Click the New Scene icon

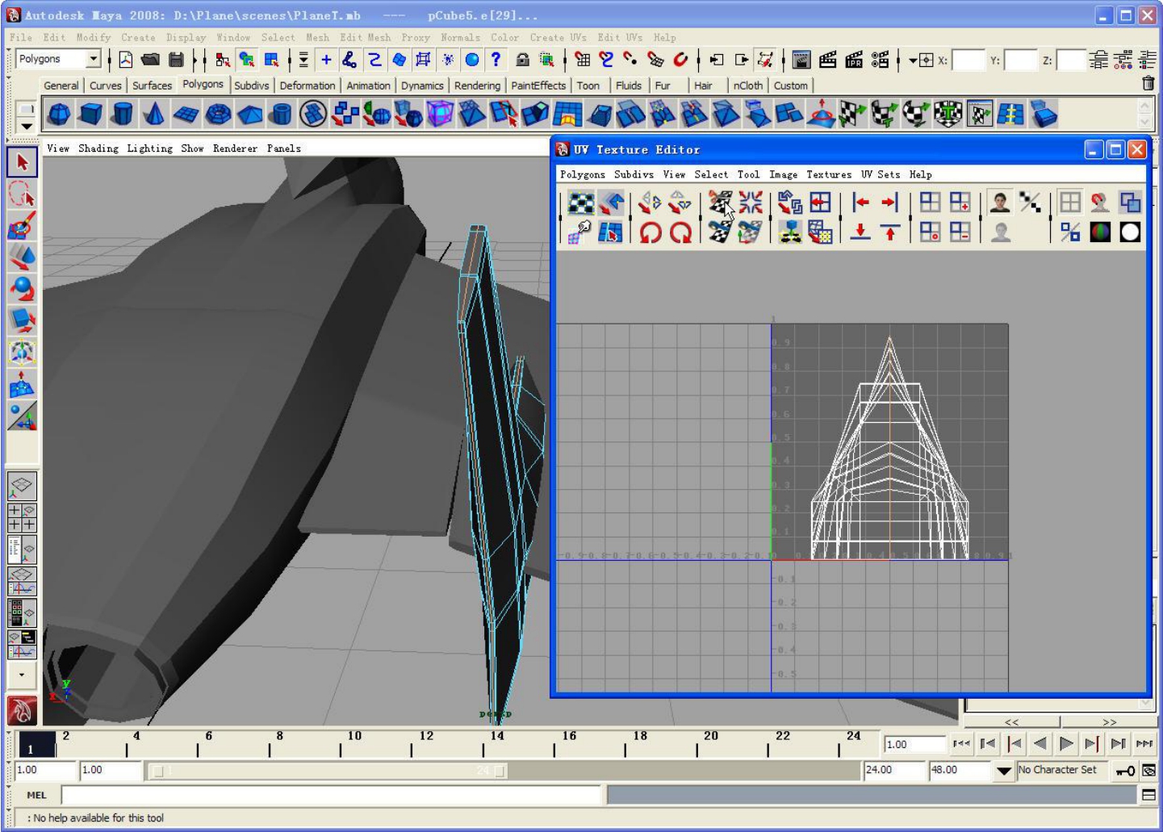[x=126, y=60]
